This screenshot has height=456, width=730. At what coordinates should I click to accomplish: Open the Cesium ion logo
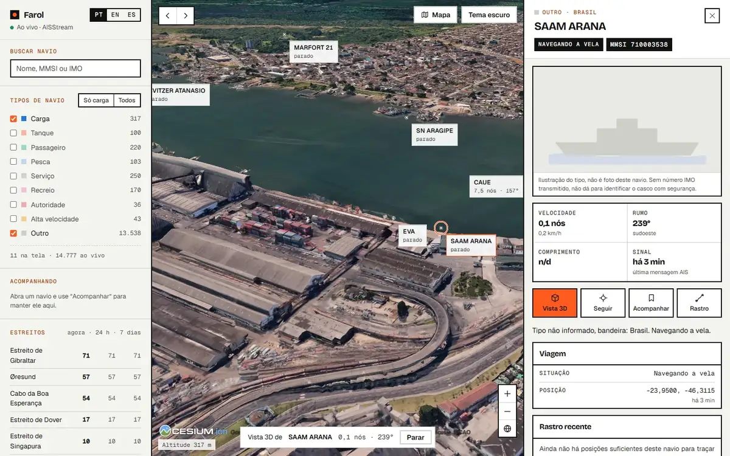coord(193,431)
